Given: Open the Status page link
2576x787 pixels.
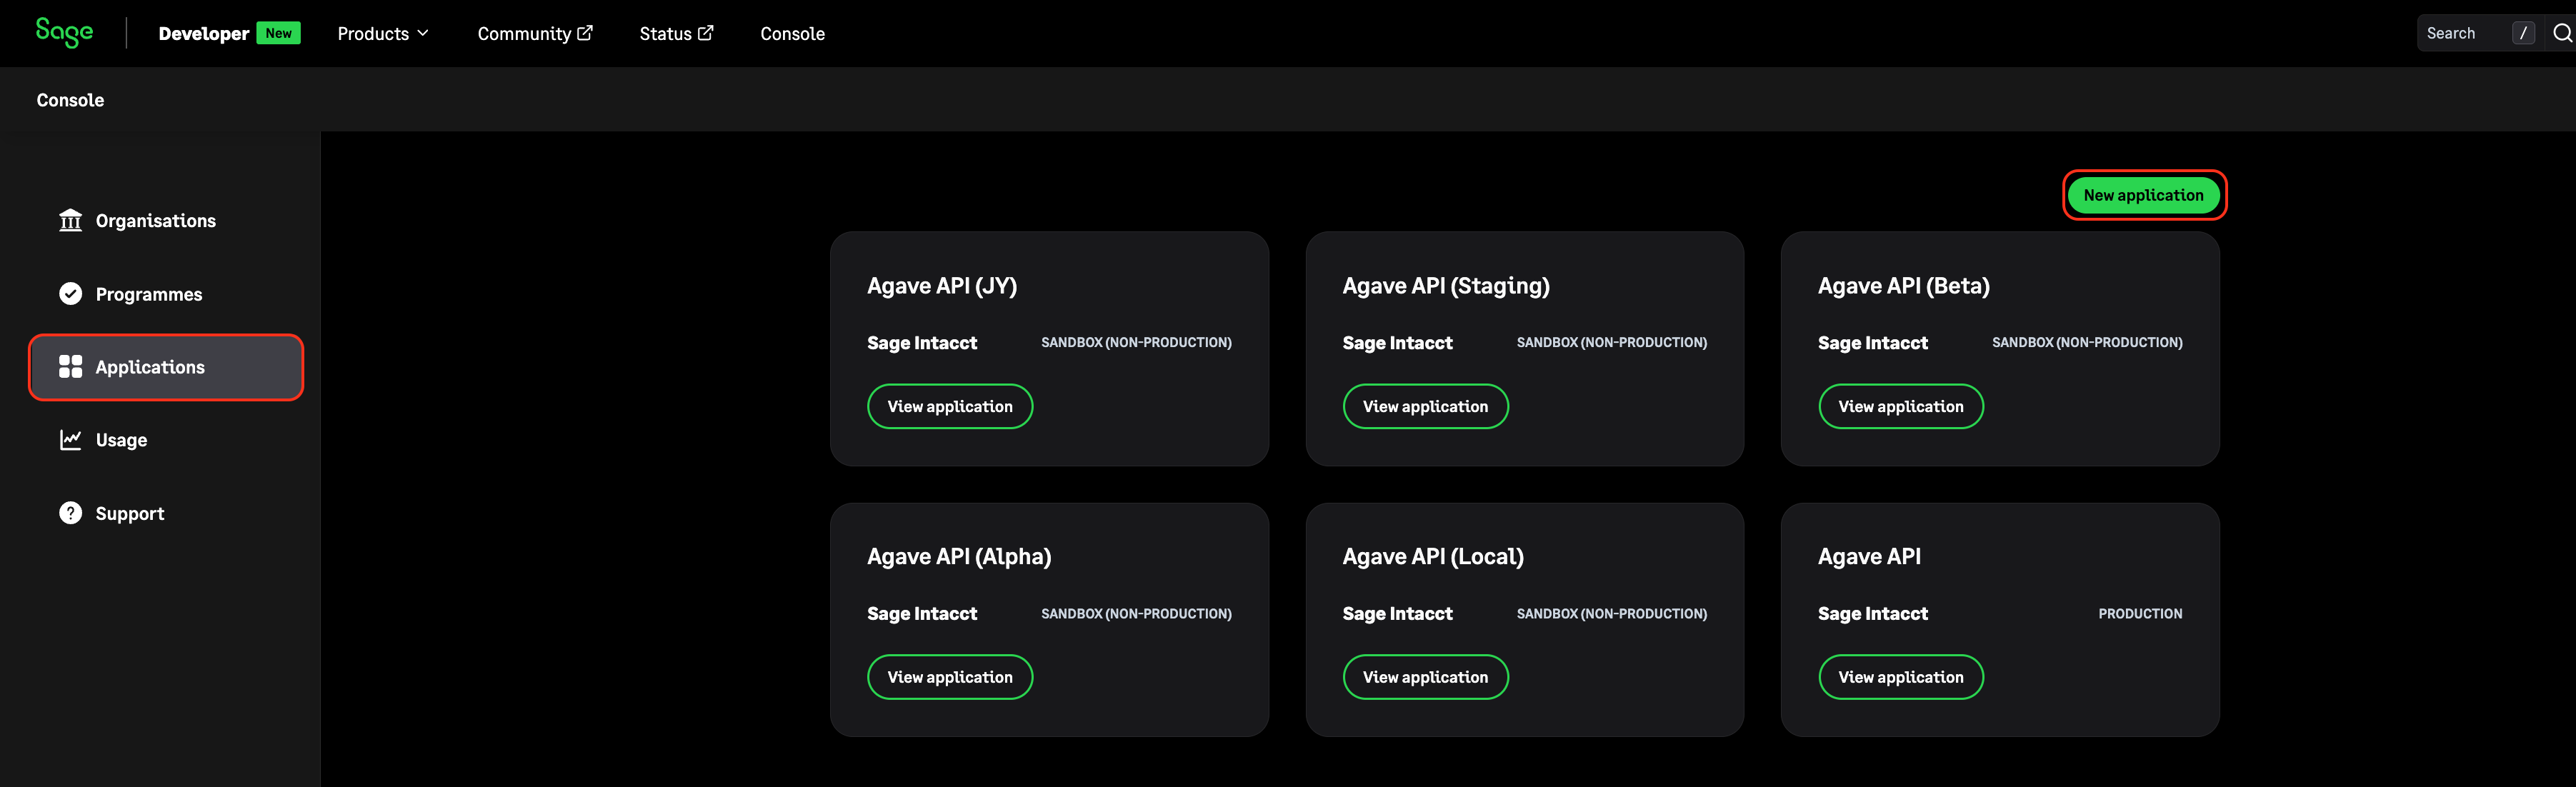Looking at the screenshot, I should pyautogui.click(x=676, y=33).
